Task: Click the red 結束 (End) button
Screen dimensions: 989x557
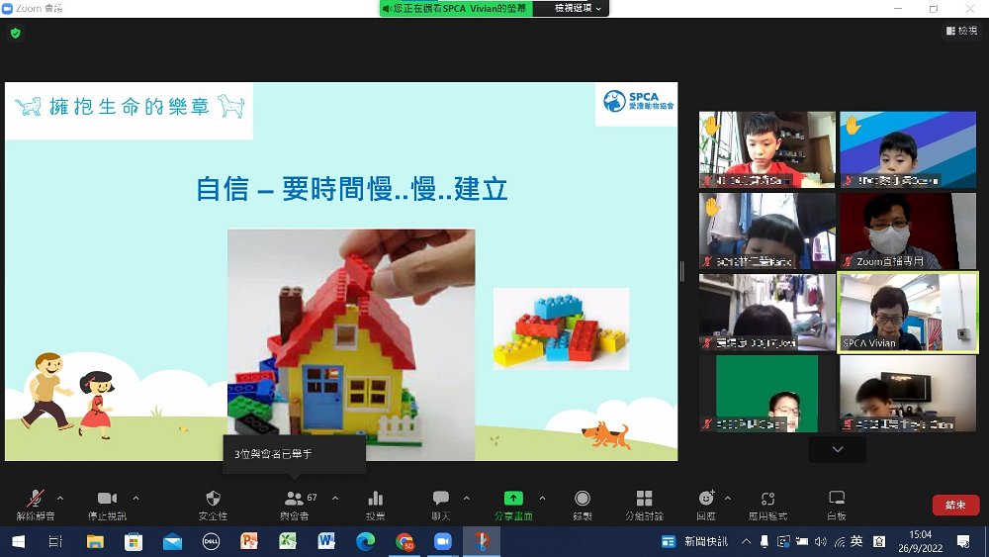Action: pos(955,505)
